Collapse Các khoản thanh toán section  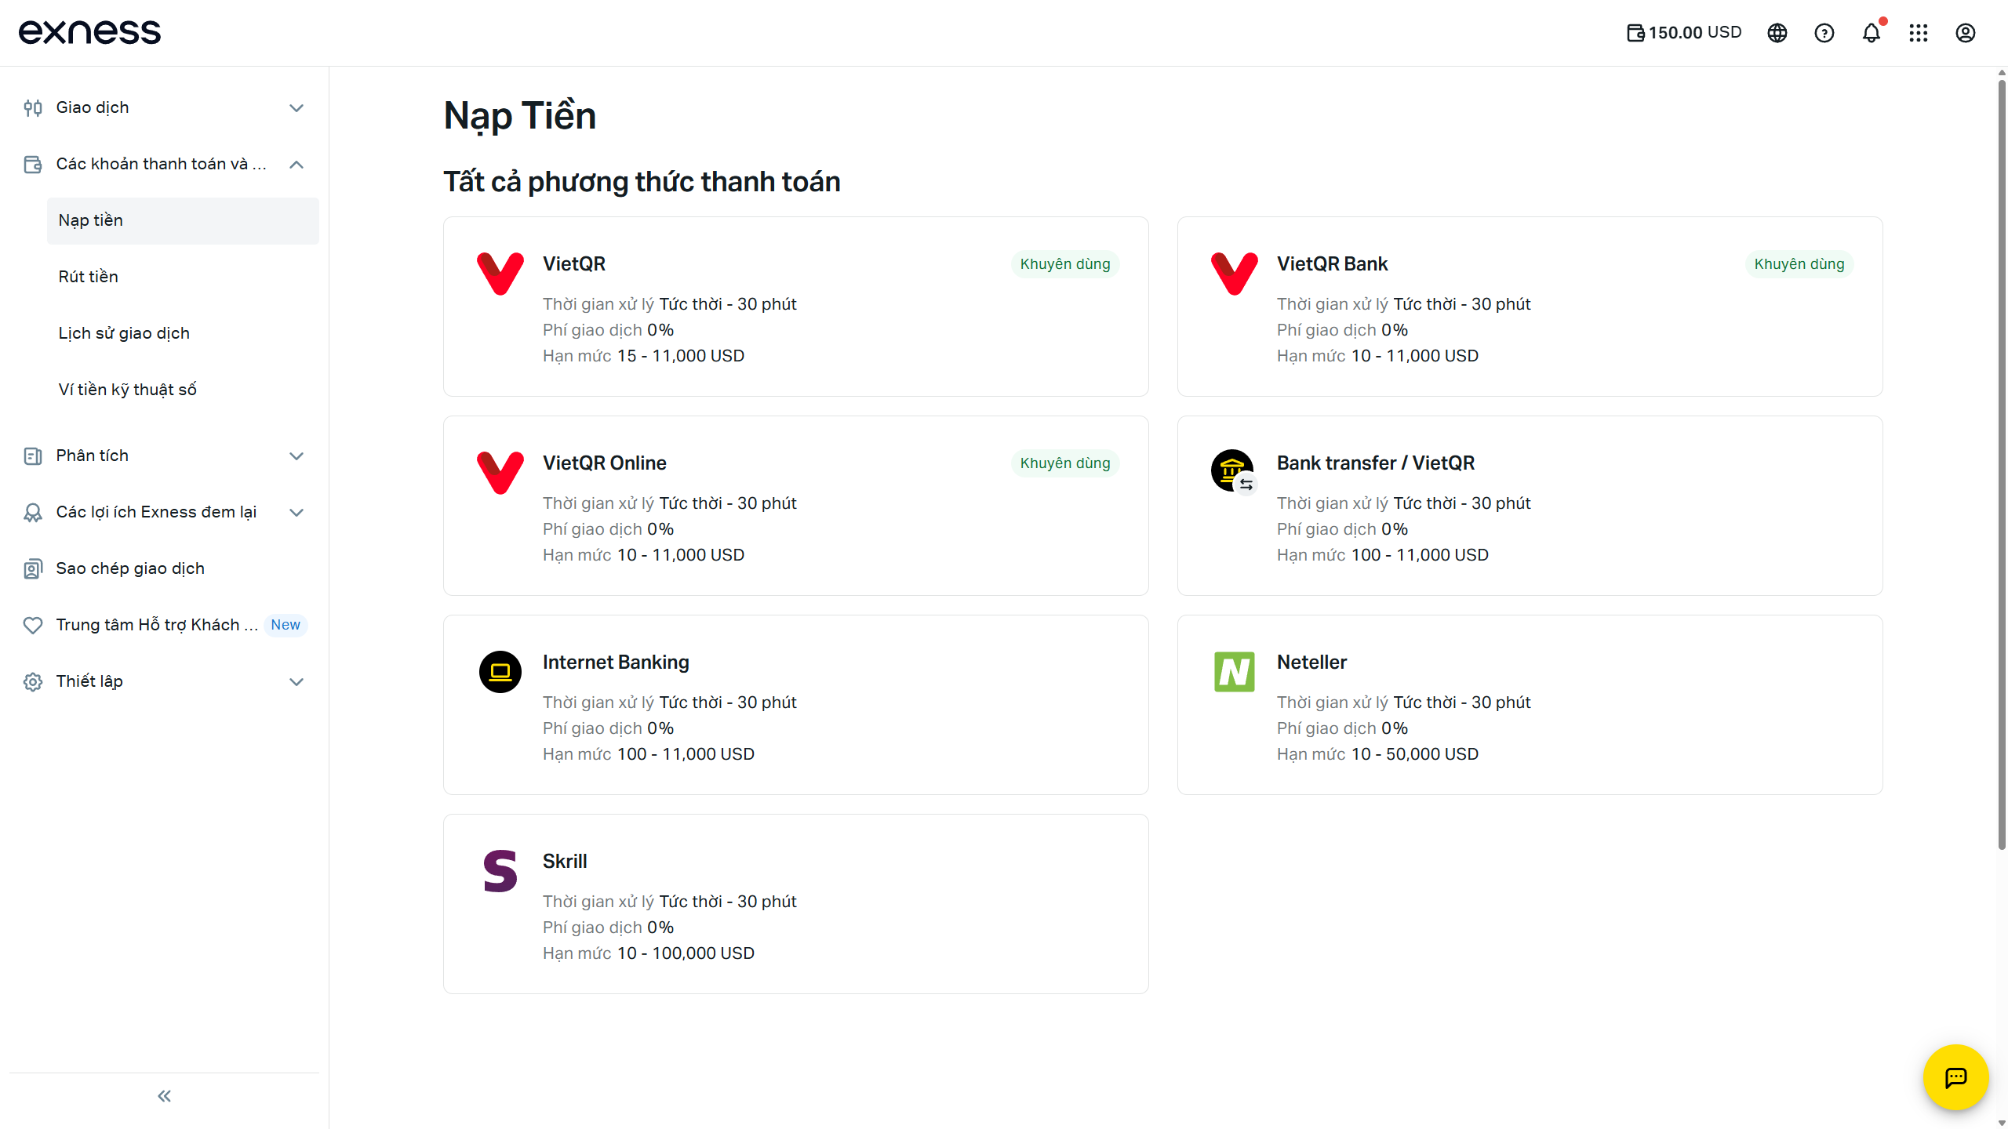point(296,165)
